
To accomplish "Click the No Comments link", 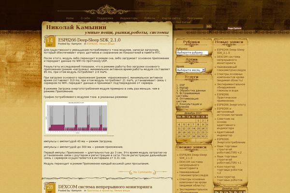I will [142, 172].
